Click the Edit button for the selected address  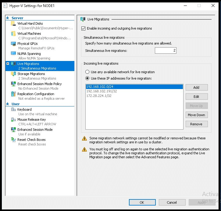pos(197,97)
